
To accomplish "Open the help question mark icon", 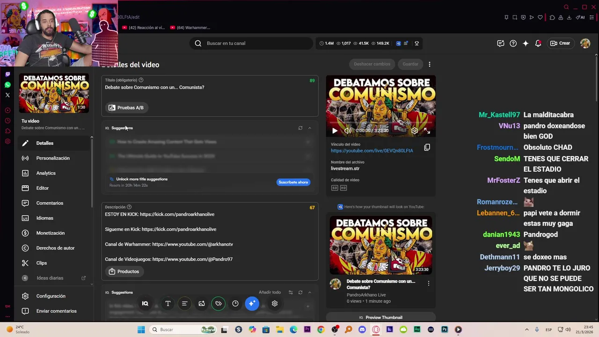I will (513, 43).
